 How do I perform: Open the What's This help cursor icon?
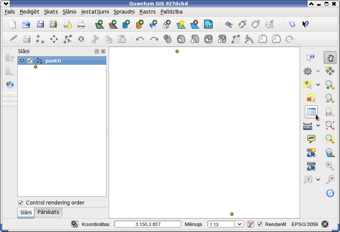click(x=306, y=24)
